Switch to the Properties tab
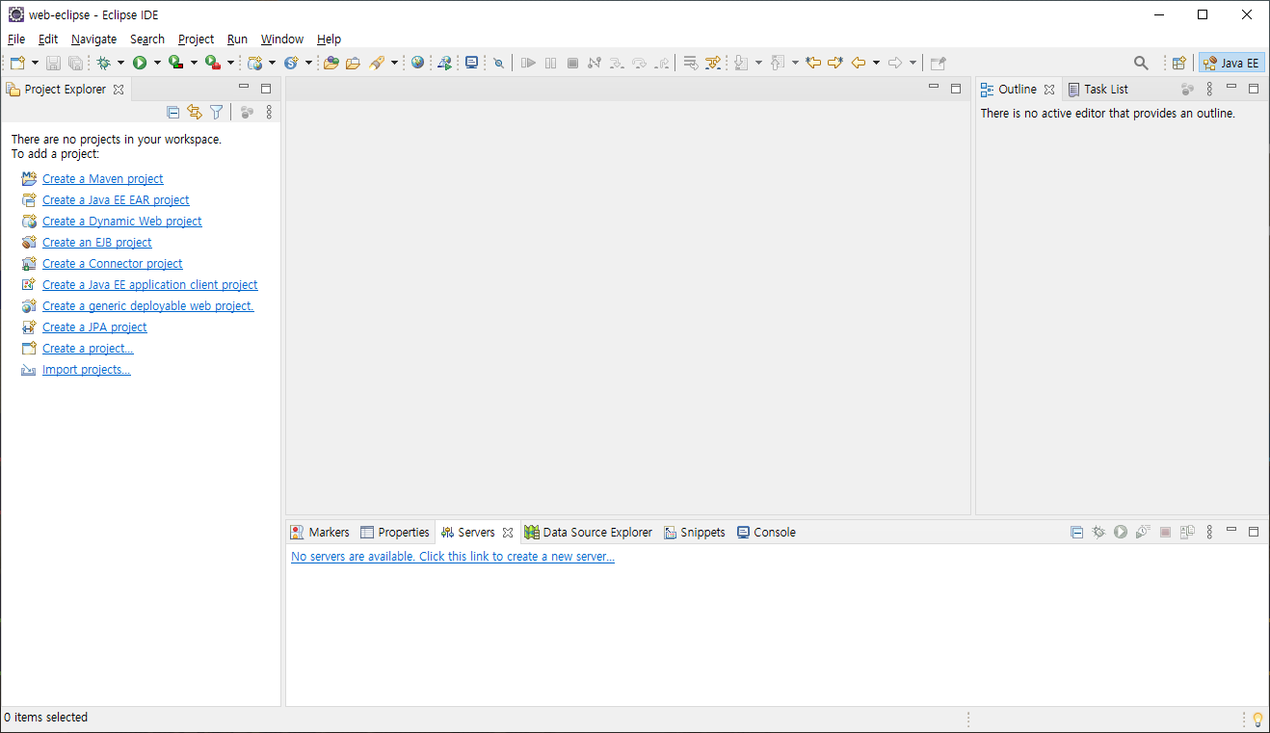The width and height of the screenshot is (1270, 733). pyautogui.click(x=394, y=532)
